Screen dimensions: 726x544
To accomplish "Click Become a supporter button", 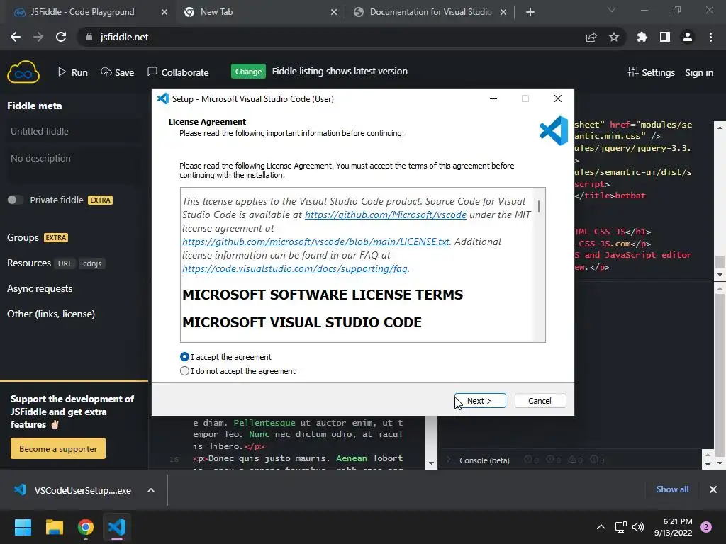I will point(58,448).
